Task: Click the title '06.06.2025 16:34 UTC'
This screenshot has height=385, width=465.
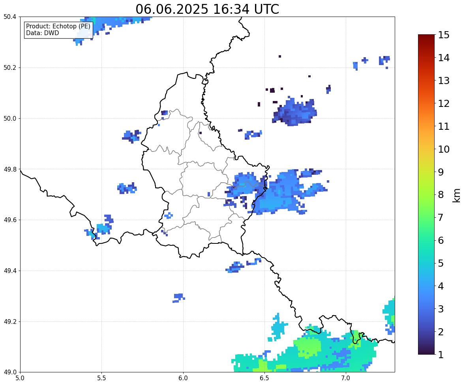Action: pyautogui.click(x=207, y=9)
